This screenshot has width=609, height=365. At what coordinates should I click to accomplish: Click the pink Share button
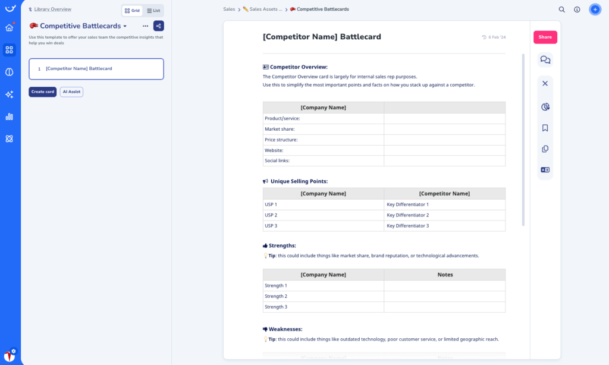[x=545, y=37]
